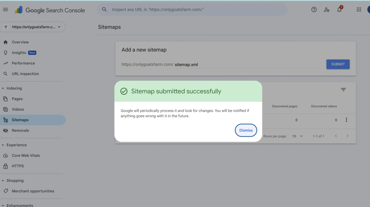370x207 pixels.
Task: Click the Pages documents icon
Action: click(x=5, y=99)
